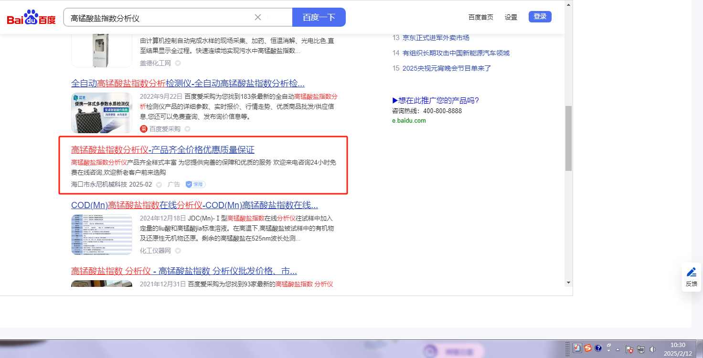Click the network connection tray icon

click(x=641, y=349)
